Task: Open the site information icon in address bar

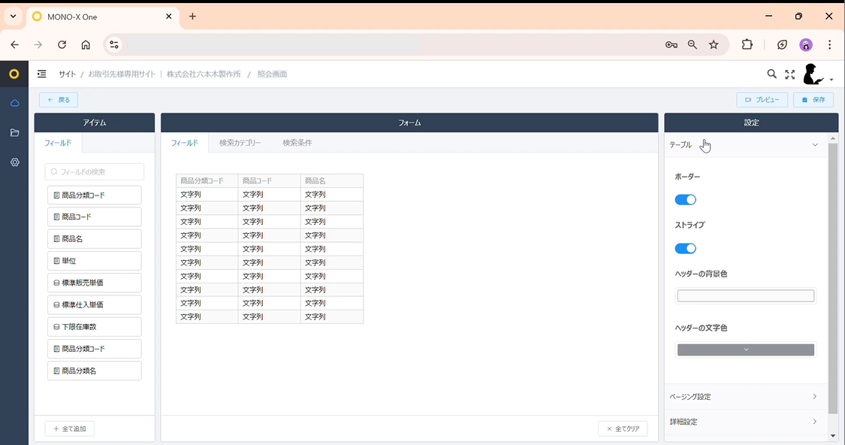Action: [113, 45]
